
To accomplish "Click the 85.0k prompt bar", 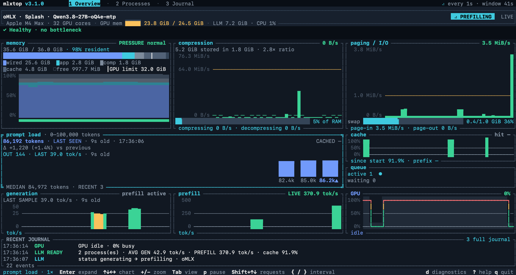I will [x=308, y=169].
